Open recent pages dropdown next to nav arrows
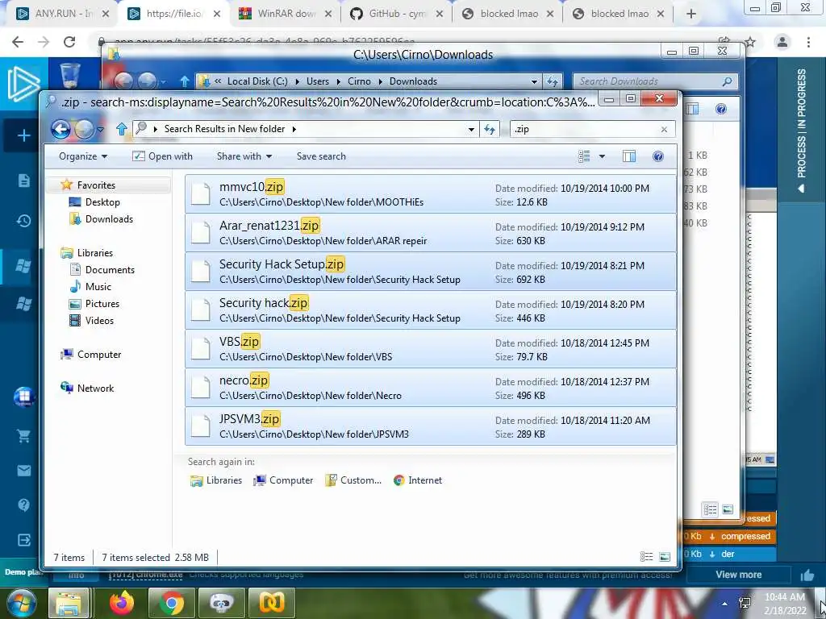Image resolution: width=826 pixels, height=619 pixels. tap(101, 130)
